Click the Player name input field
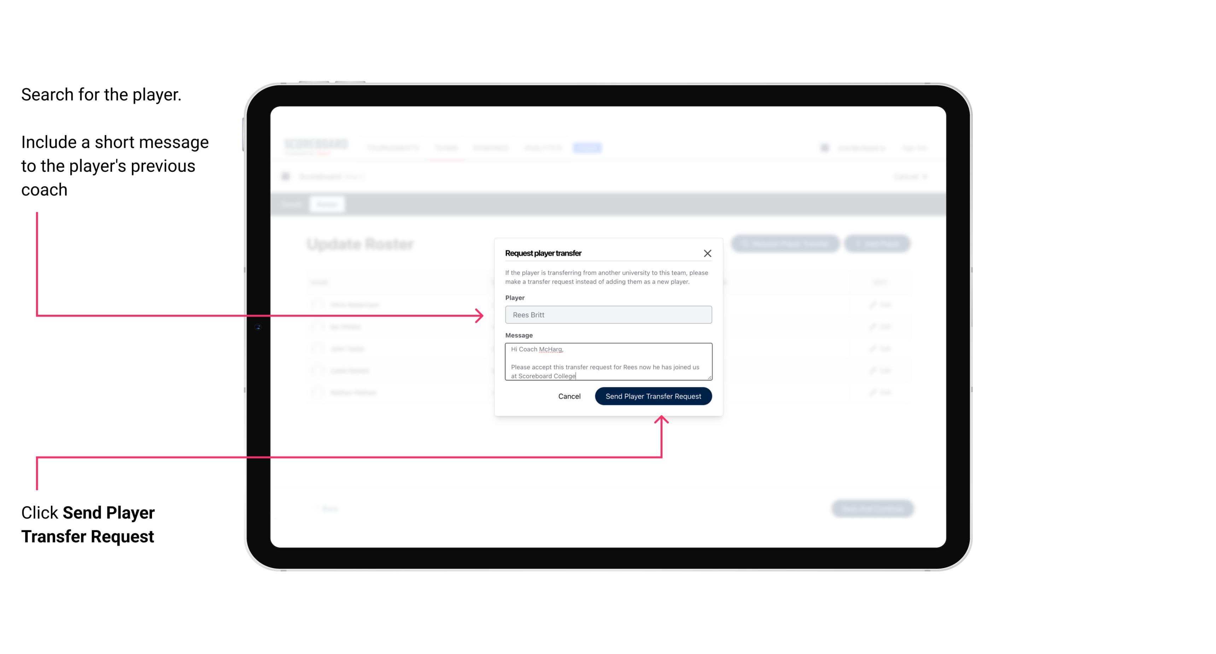The height and width of the screenshot is (654, 1216). click(x=607, y=315)
